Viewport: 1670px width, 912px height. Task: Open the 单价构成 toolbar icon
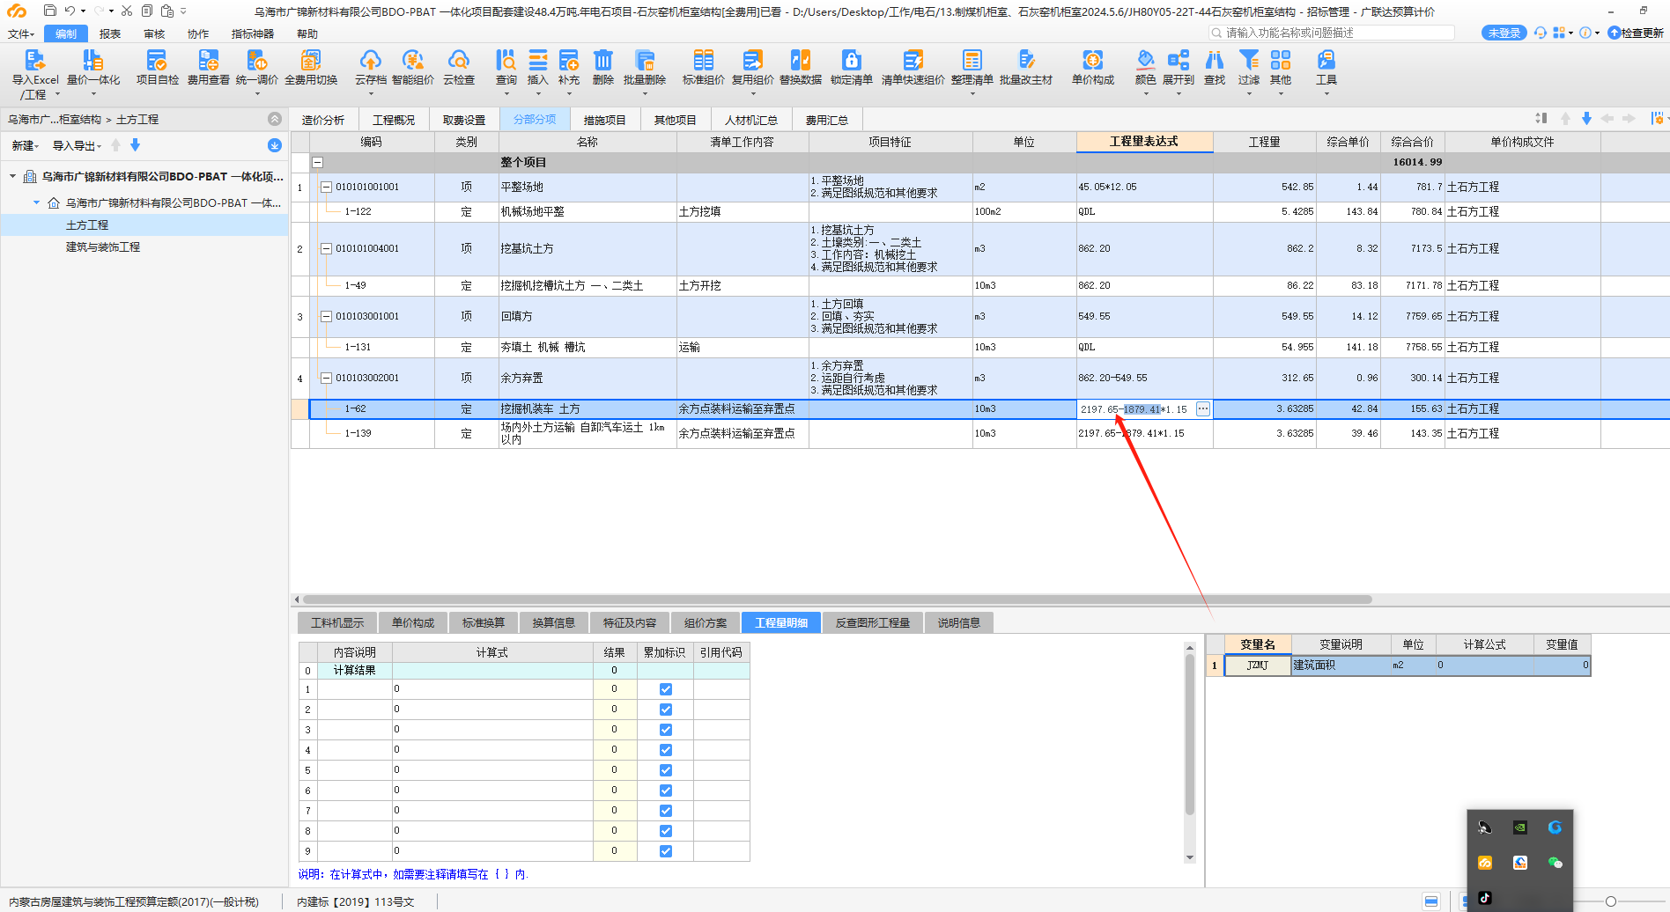point(1092,62)
